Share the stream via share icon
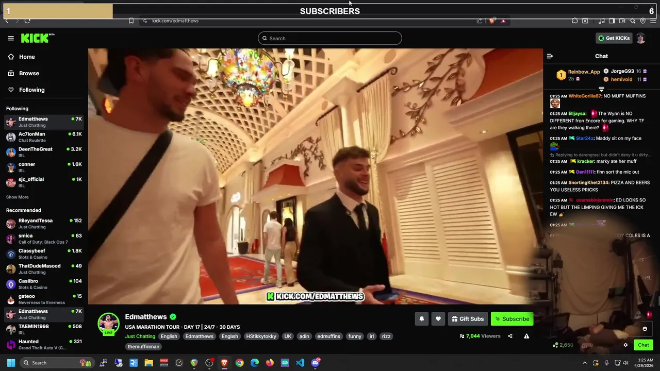660x371 pixels. coord(510,336)
